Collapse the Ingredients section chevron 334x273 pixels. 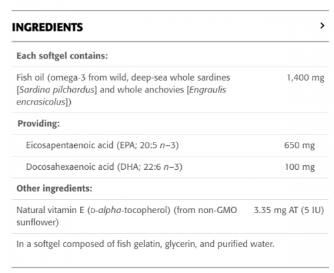[322, 26]
